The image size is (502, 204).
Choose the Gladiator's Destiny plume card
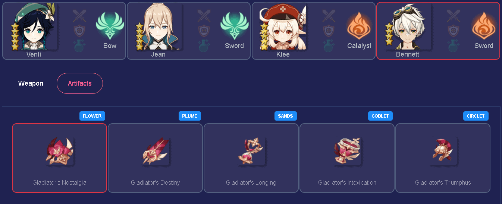coord(156,158)
